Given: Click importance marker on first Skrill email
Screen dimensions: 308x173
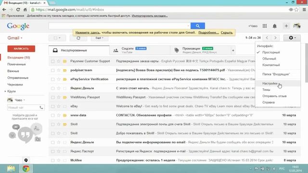Looking at the screenshot, I should point(65,124).
